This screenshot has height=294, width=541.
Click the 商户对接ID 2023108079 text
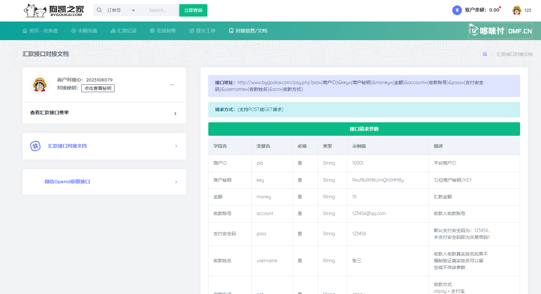coord(85,80)
